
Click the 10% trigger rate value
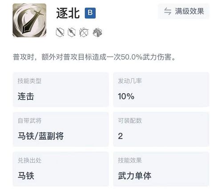(x=126, y=96)
